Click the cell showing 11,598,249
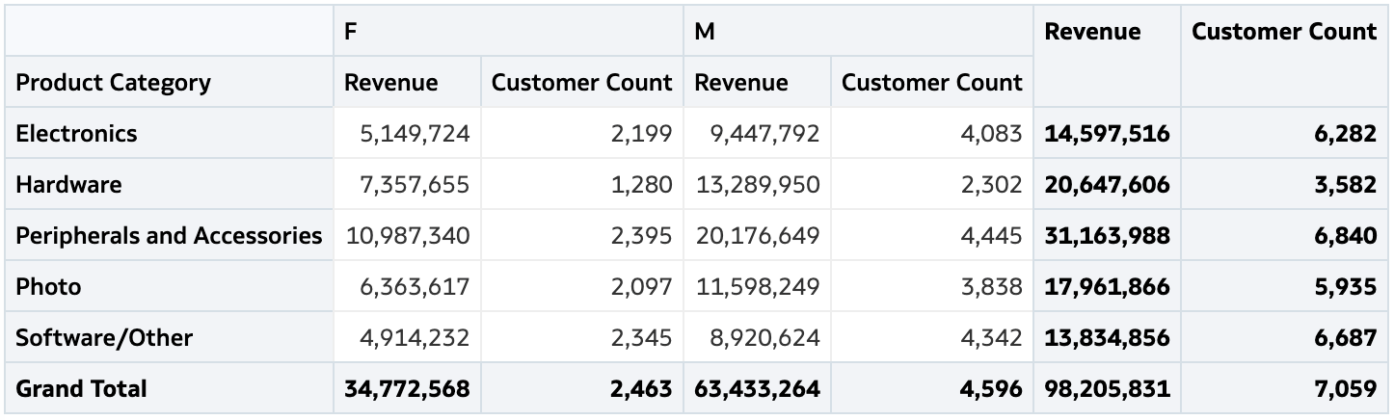This screenshot has width=1394, height=420. pyautogui.click(x=757, y=286)
